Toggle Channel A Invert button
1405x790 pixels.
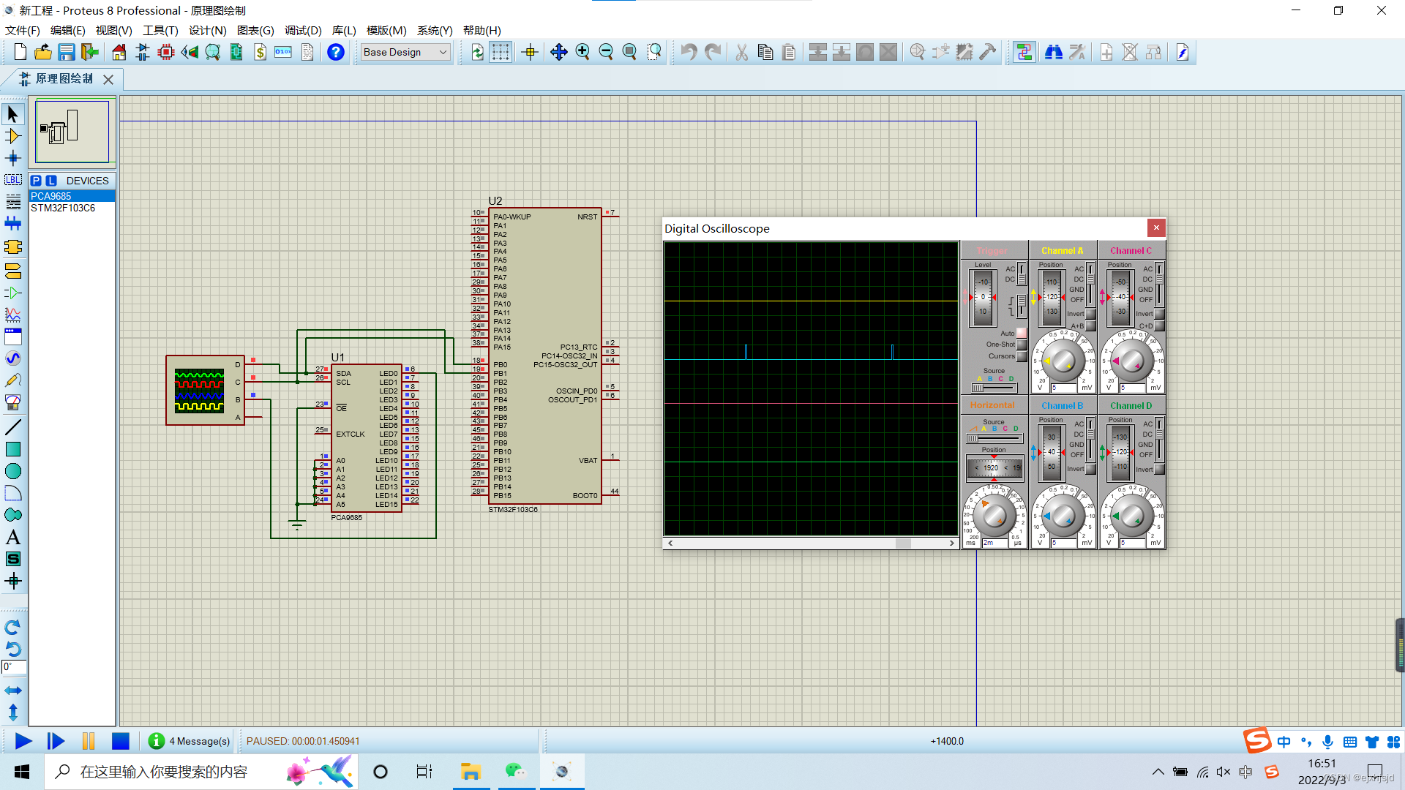(x=1090, y=314)
